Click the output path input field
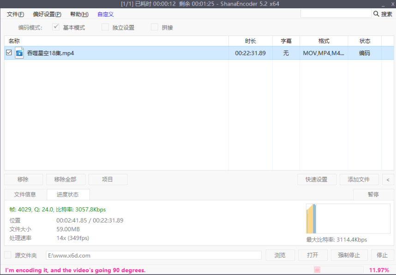This screenshot has height=275, width=396. coord(152,255)
